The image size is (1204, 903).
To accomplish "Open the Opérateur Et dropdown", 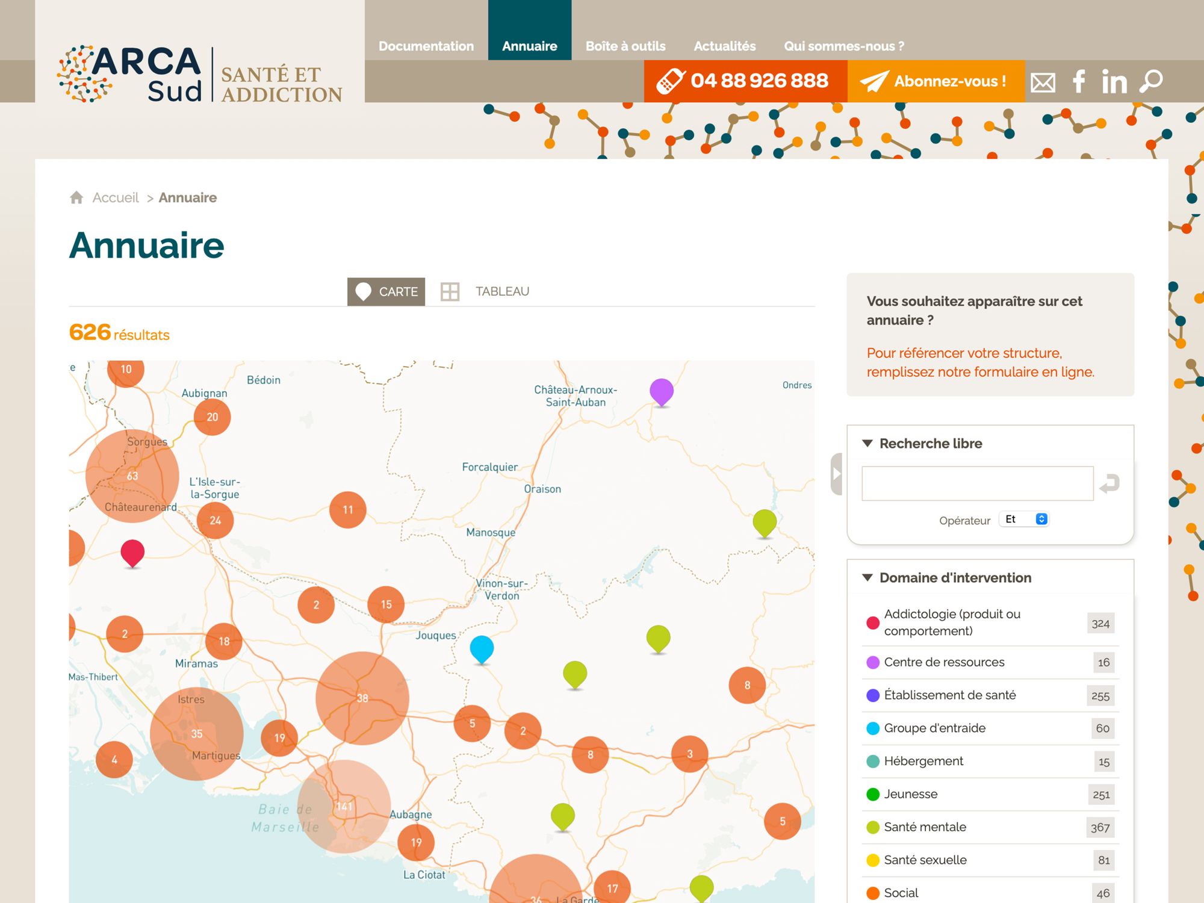I will 1024,520.
